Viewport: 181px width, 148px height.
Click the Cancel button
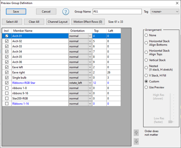tap(46, 12)
